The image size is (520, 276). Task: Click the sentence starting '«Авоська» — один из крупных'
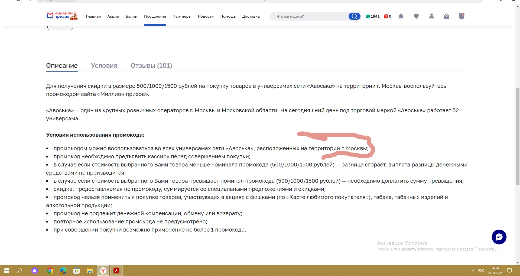point(252,114)
